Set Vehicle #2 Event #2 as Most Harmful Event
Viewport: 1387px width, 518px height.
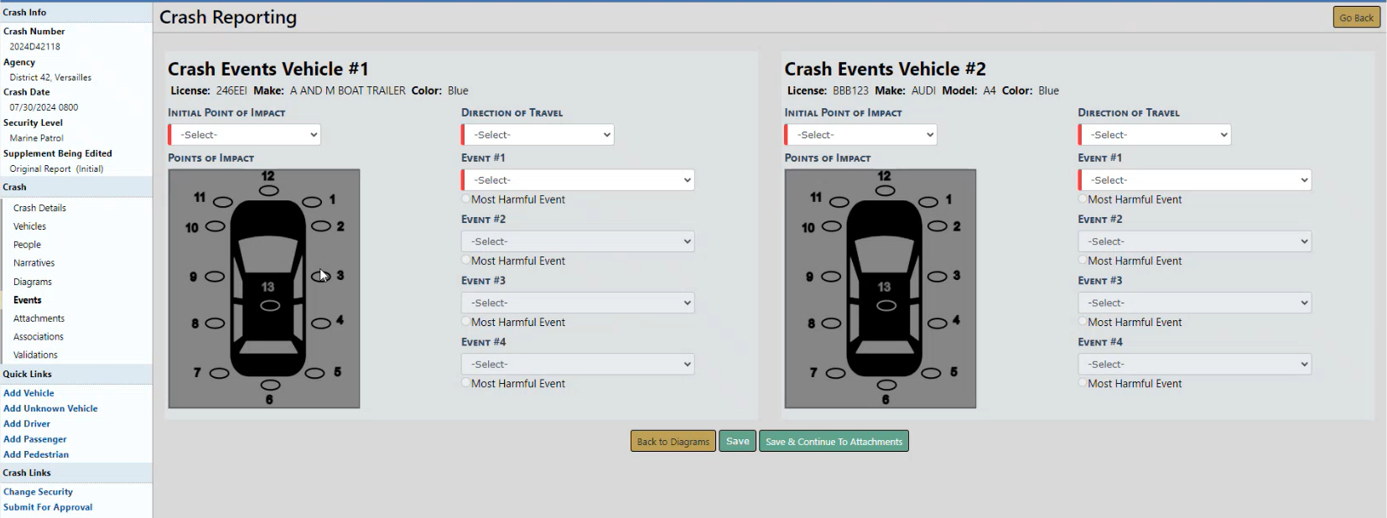[x=1083, y=261]
